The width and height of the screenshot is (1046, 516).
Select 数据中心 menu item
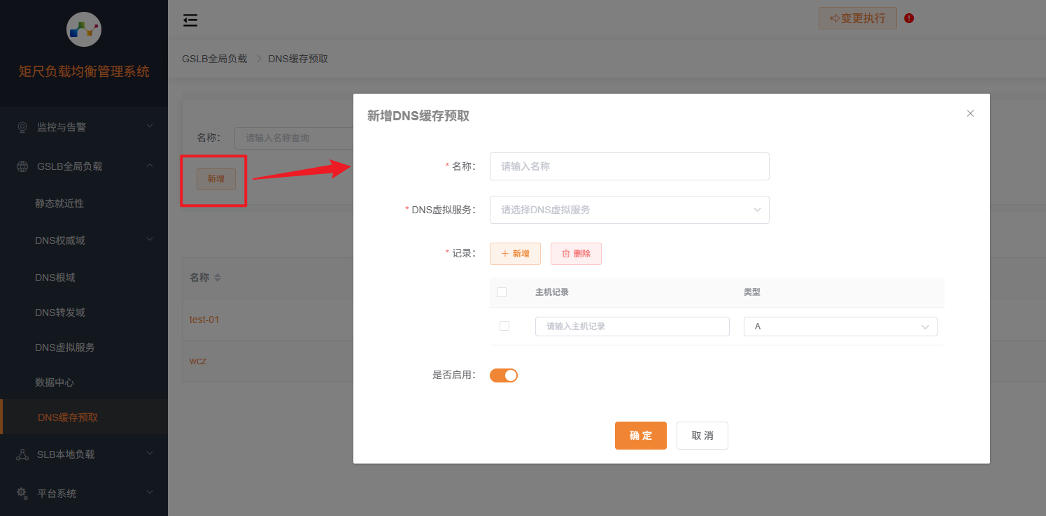coord(55,382)
